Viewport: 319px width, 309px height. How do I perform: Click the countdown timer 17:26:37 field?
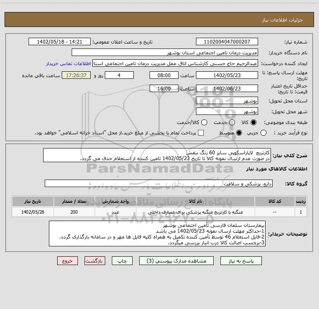[x=76, y=75]
